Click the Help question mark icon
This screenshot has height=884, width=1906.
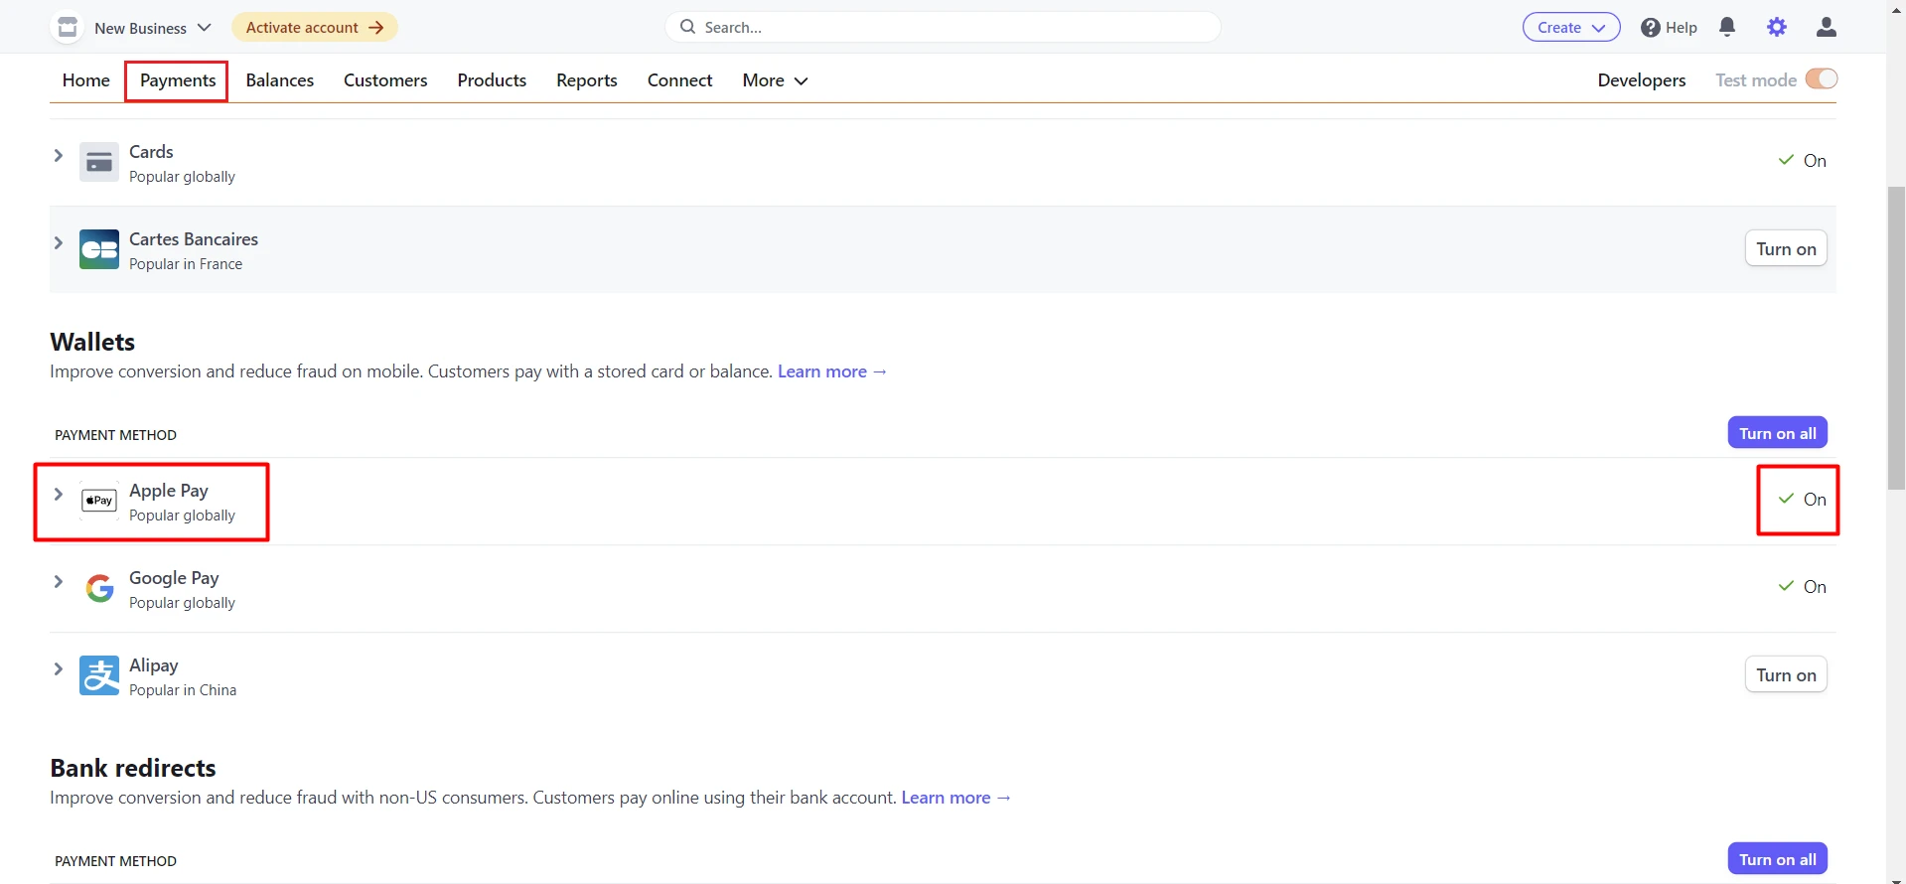coord(1651,28)
